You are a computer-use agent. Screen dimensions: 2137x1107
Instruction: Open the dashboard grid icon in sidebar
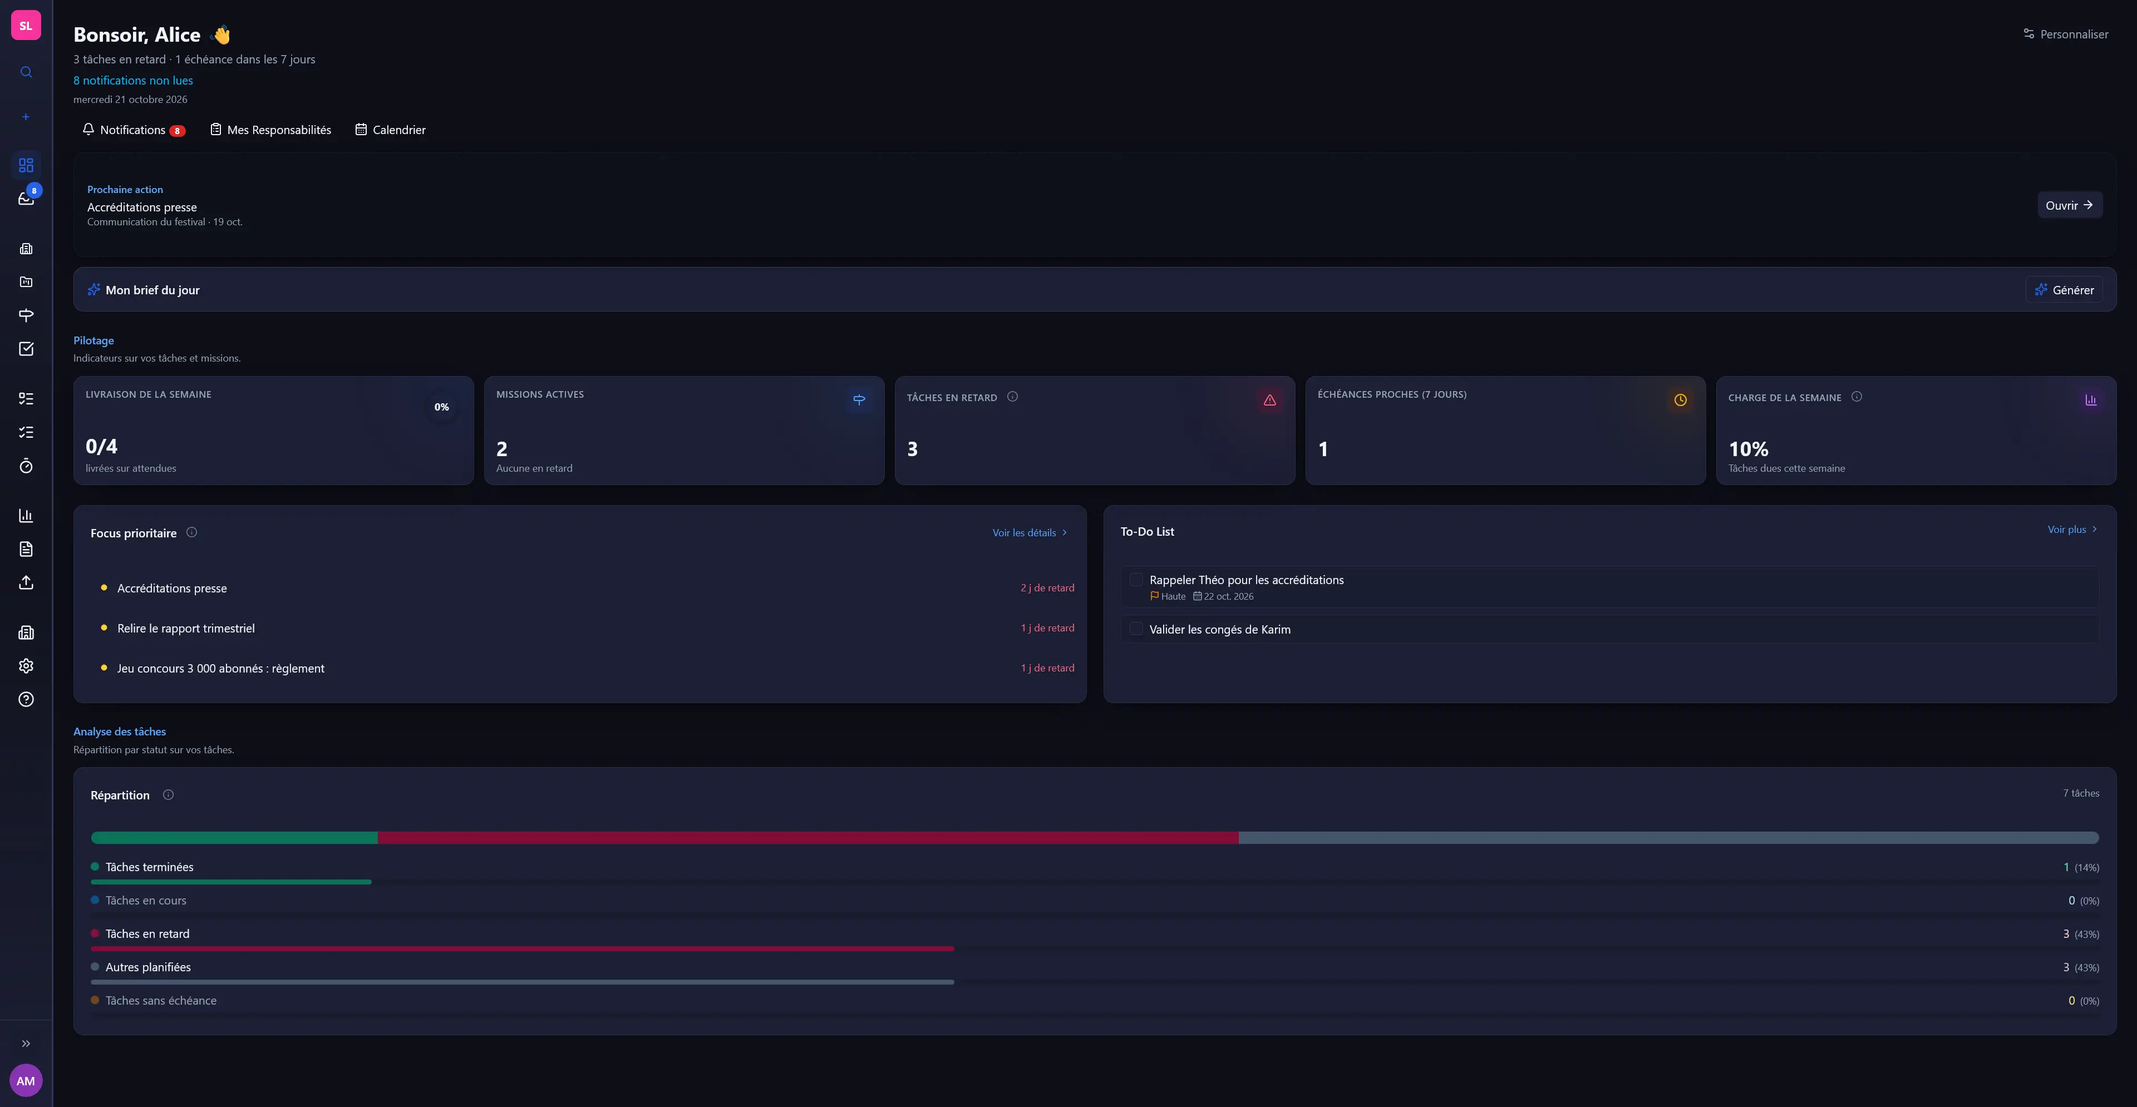(26, 165)
